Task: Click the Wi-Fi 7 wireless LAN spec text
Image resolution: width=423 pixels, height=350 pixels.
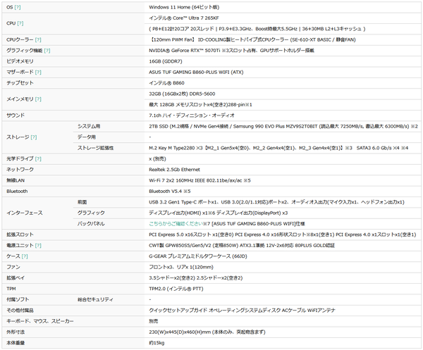Action: [x=192, y=180]
